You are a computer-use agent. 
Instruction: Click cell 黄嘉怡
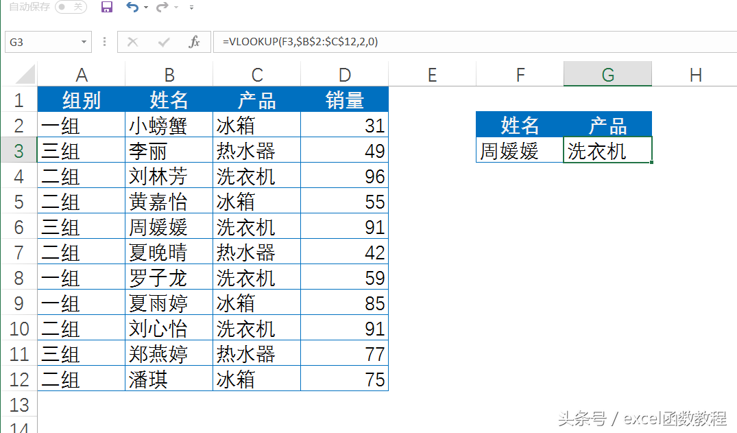pyautogui.click(x=169, y=202)
